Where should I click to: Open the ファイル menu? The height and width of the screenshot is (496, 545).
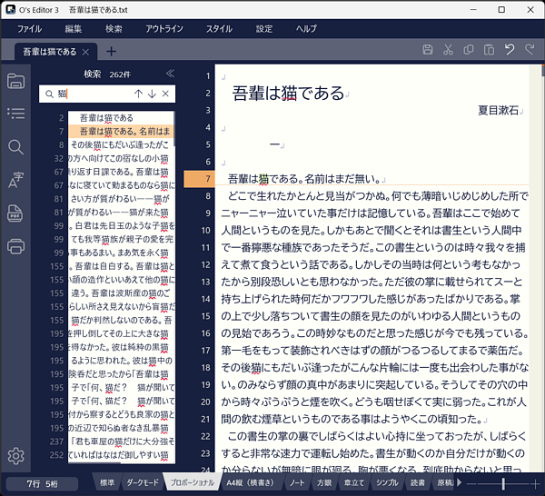click(30, 29)
